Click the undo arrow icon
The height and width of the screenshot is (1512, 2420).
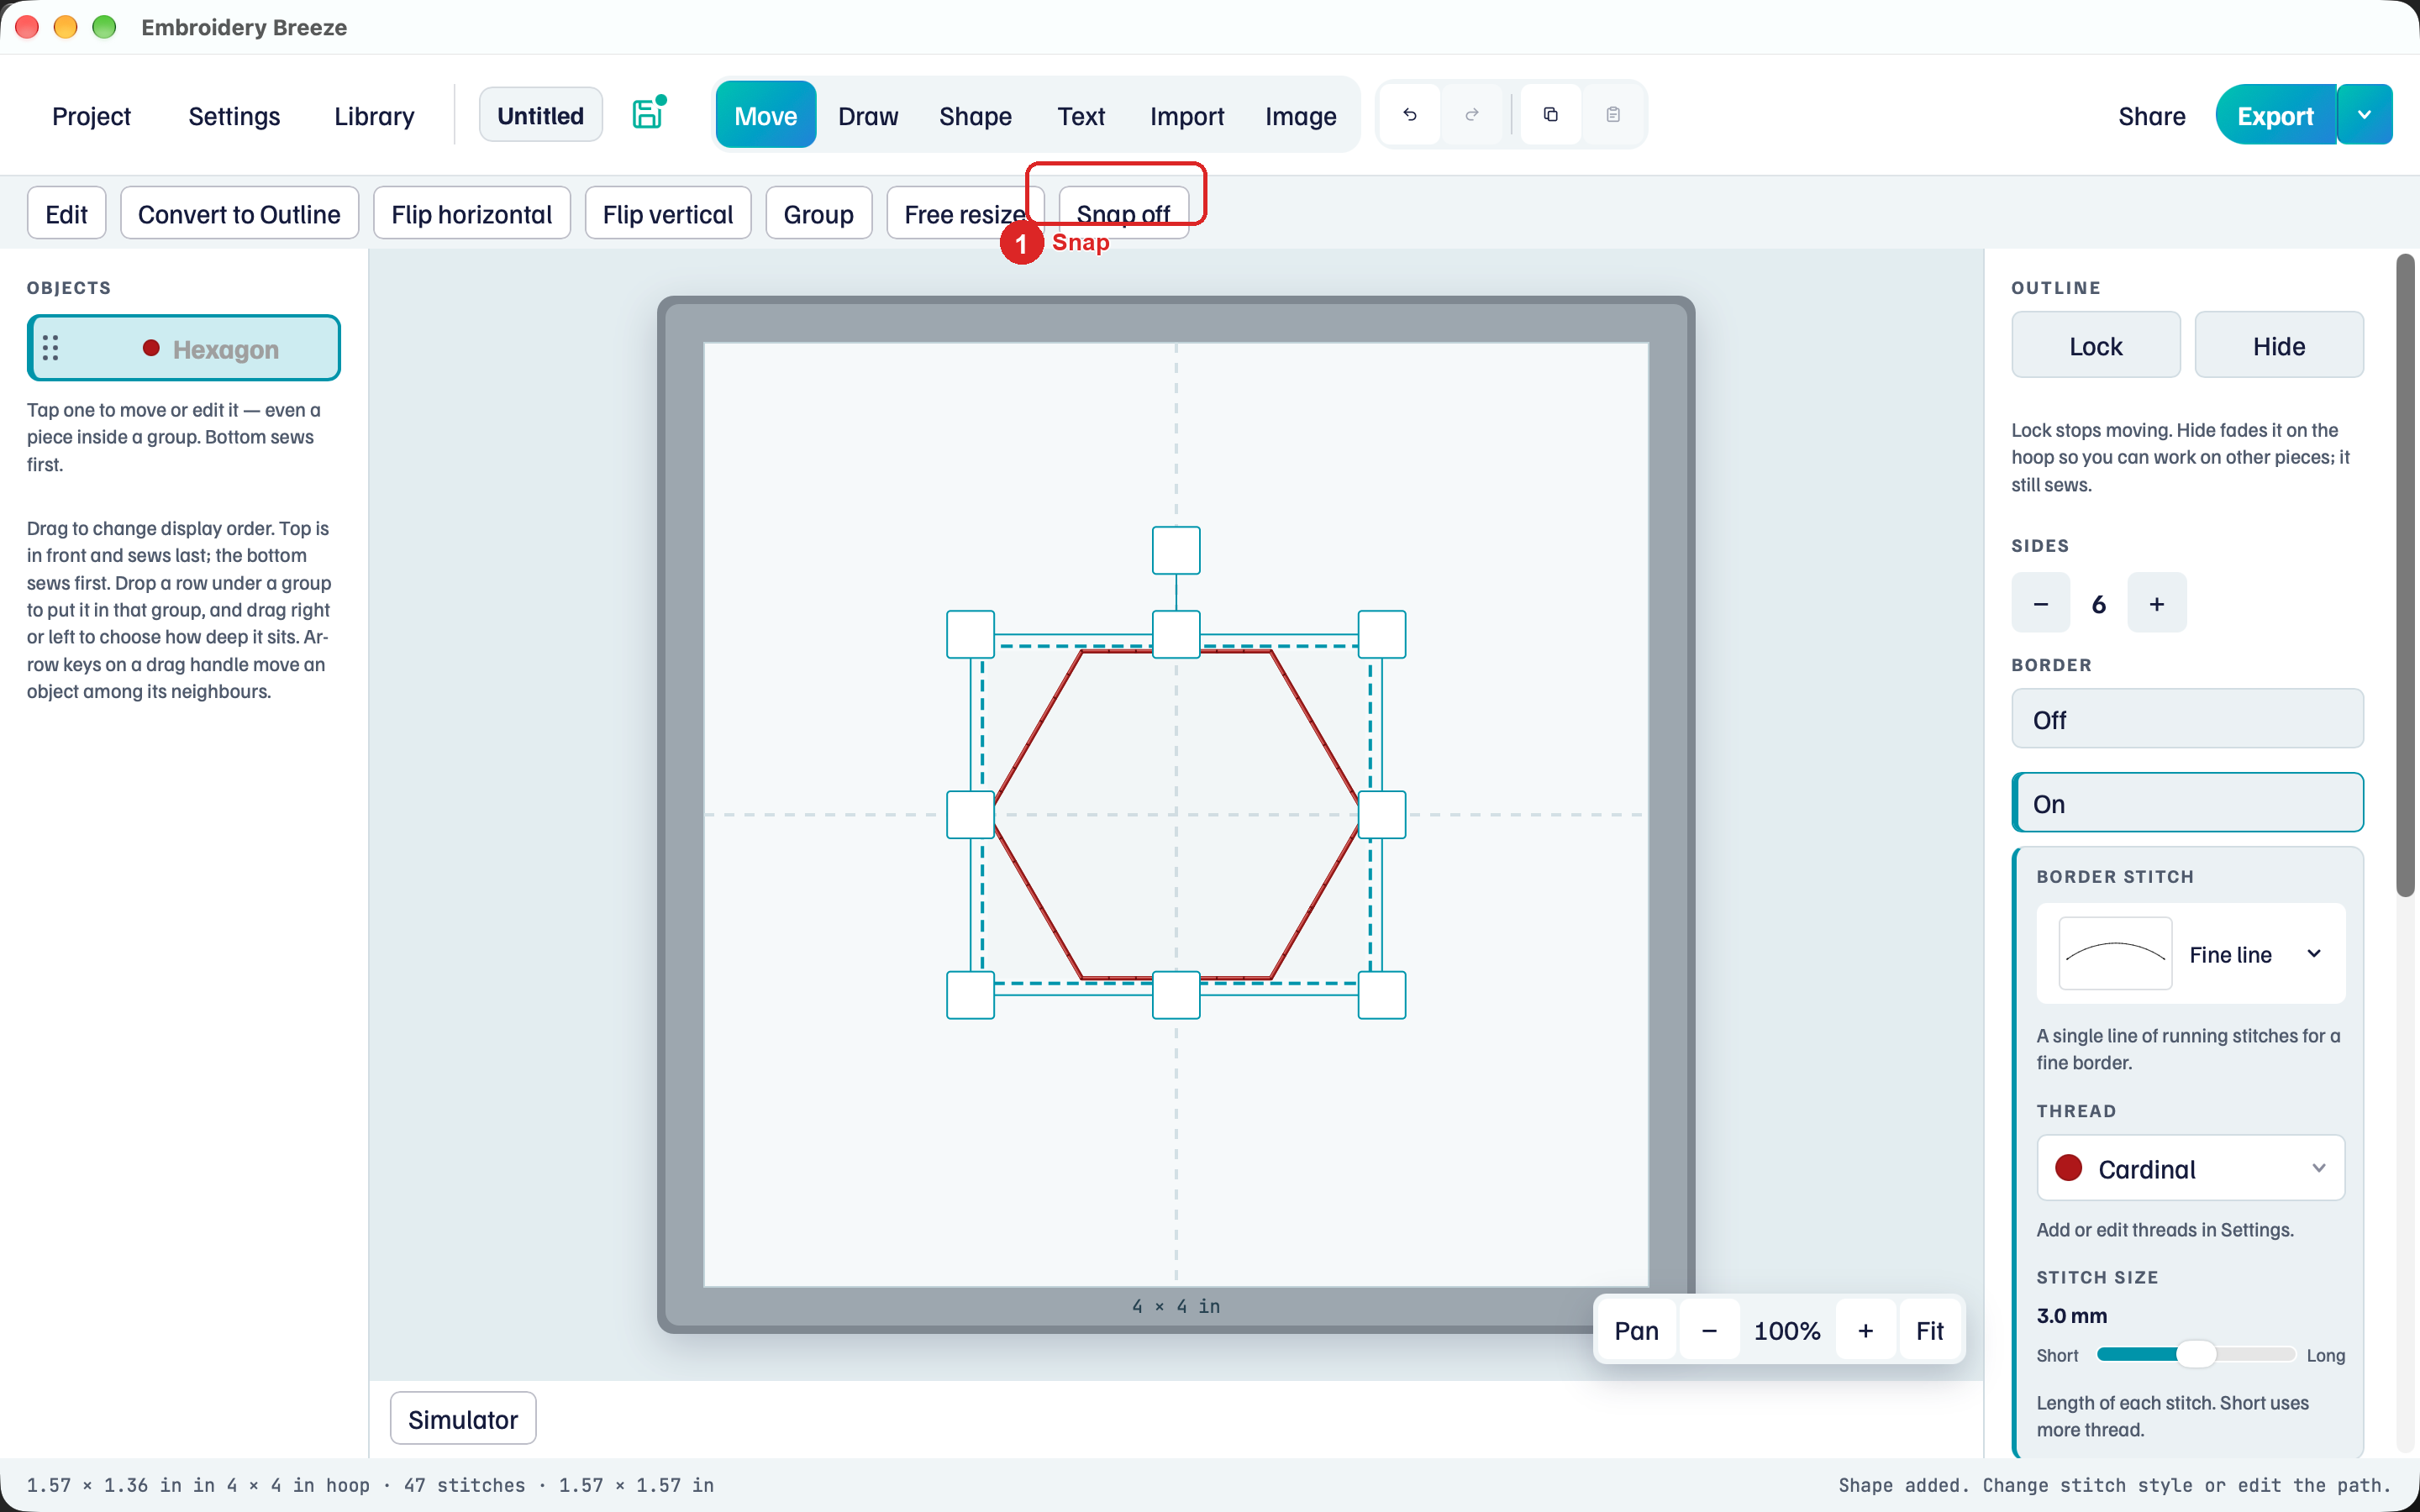1410,115
